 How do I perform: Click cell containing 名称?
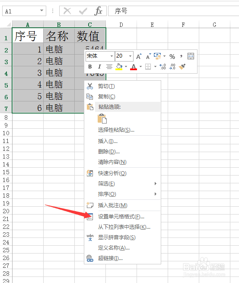pyautogui.click(x=59, y=36)
